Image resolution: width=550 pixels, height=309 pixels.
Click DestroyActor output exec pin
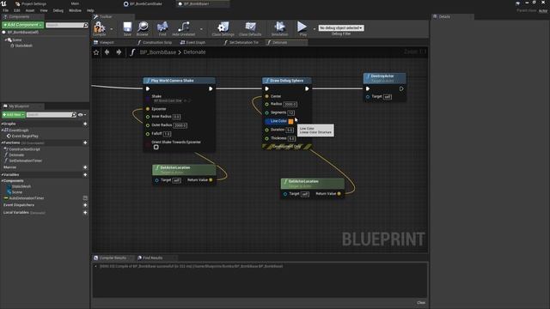tap(401, 89)
